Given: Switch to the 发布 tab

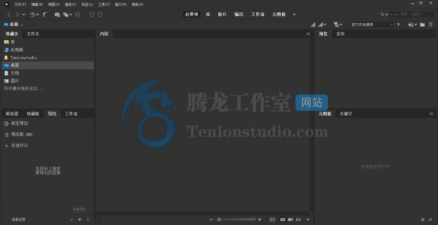Looking at the screenshot, I should [x=340, y=34].
